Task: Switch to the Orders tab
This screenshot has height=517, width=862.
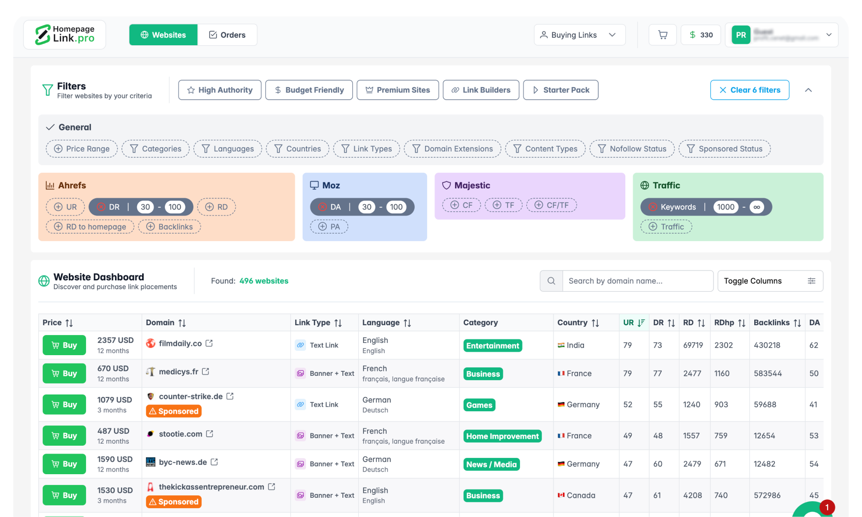Action: point(227,35)
